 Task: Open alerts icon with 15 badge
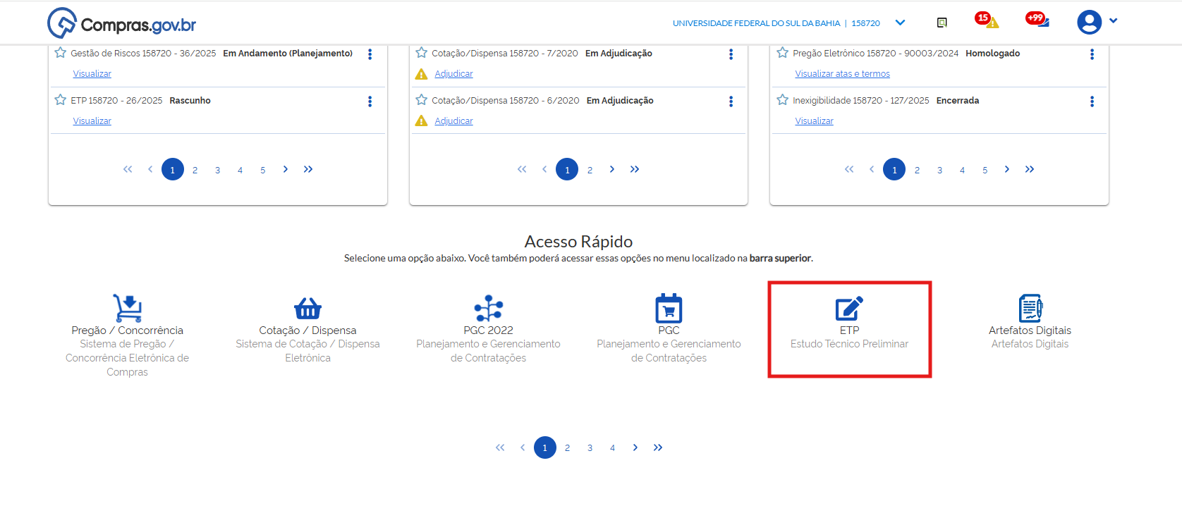point(987,20)
